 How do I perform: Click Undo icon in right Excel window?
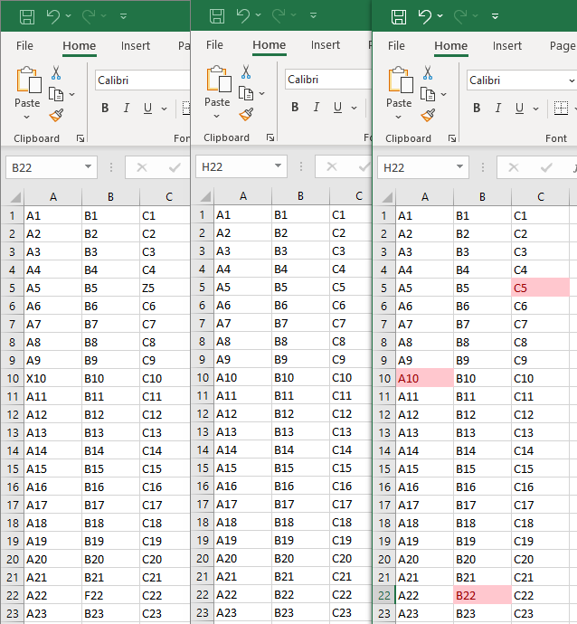point(425,16)
